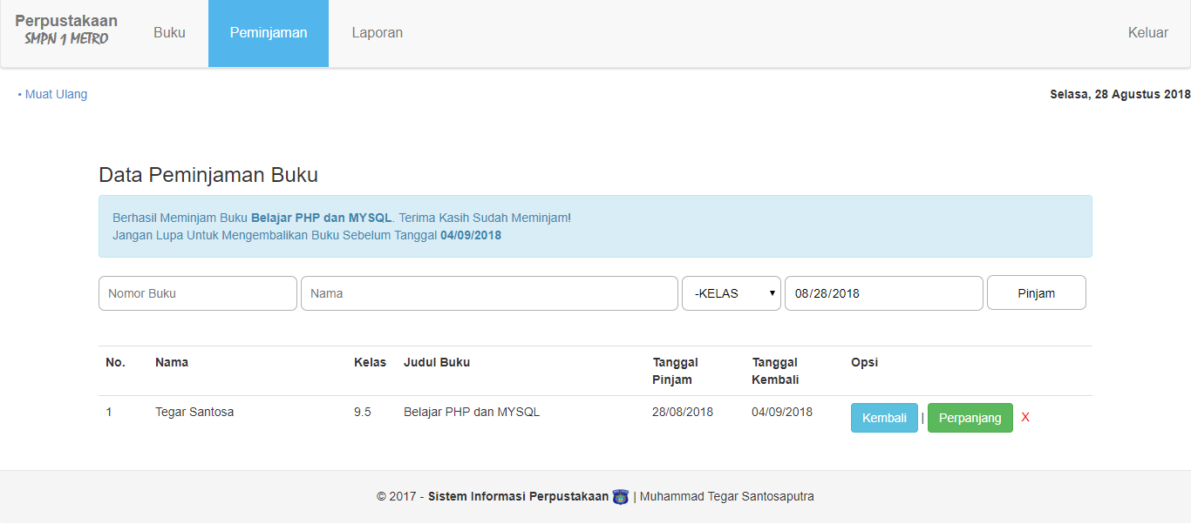Select the Peminjaman tab
This screenshot has width=1191, height=524.
[x=268, y=32]
